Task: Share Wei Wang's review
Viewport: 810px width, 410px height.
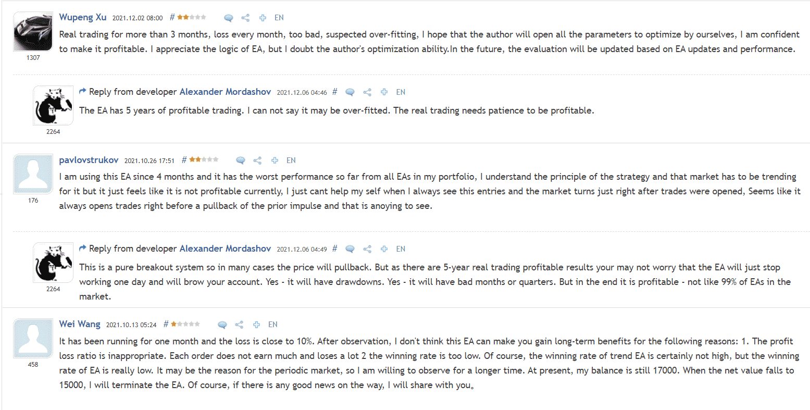Action: [x=239, y=325]
